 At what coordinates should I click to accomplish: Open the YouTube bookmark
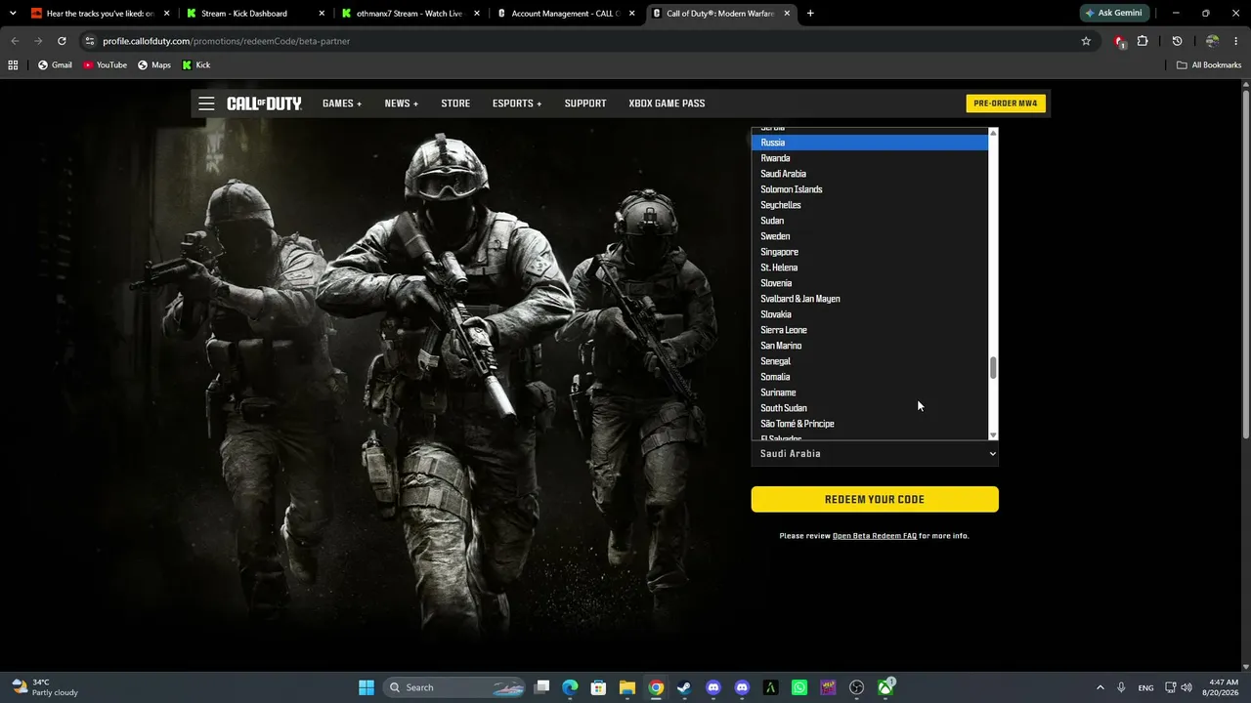click(x=105, y=65)
